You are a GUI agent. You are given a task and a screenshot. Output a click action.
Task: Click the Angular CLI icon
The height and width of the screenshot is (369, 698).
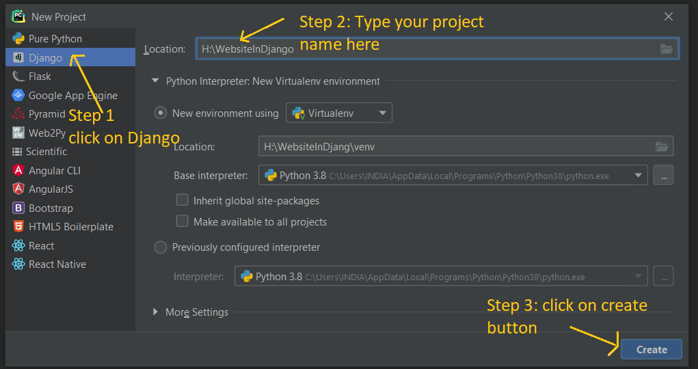click(18, 170)
